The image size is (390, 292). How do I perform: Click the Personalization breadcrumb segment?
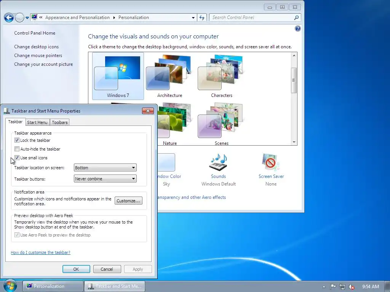coord(134,17)
